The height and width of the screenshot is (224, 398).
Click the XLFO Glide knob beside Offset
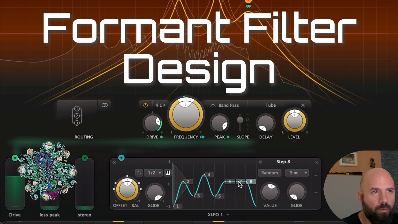(155, 193)
